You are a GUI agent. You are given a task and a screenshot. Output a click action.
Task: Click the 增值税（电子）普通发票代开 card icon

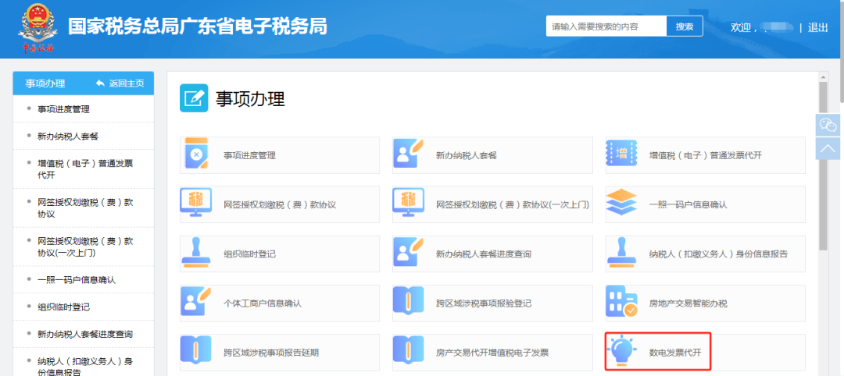click(622, 154)
